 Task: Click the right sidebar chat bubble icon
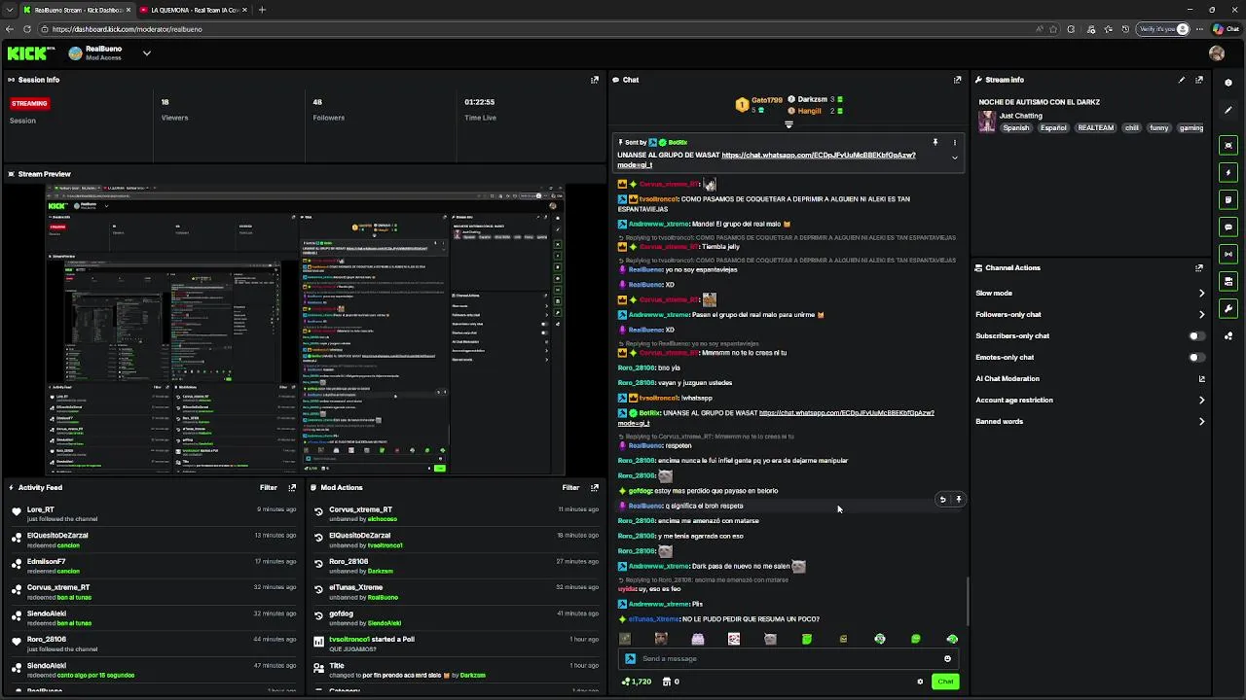click(x=1228, y=227)
